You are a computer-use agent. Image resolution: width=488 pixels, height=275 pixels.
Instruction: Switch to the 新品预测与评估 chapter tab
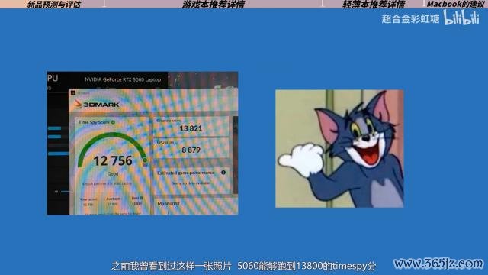(x=54, y=5)
